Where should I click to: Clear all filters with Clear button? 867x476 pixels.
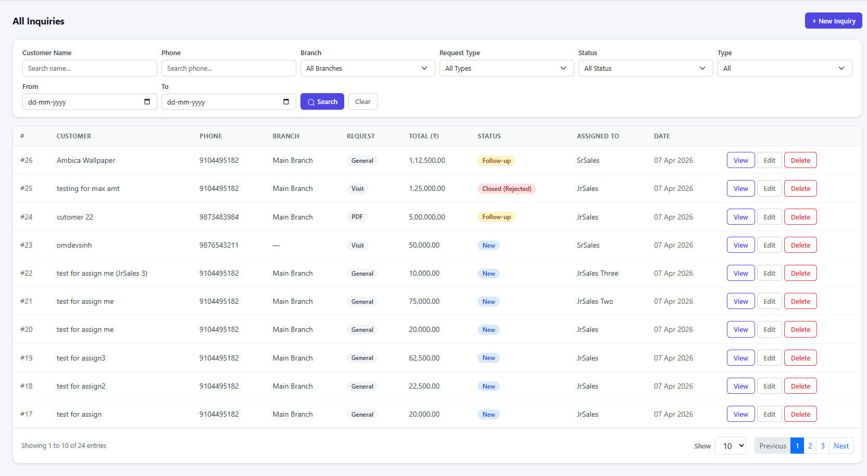tap(363, 101)
